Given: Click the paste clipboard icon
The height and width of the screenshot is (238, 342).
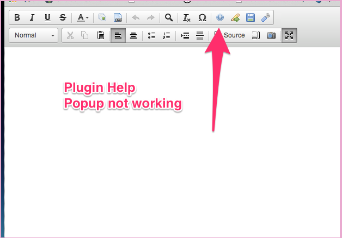Looking at the screenshot, I should [x=100, y=35].
